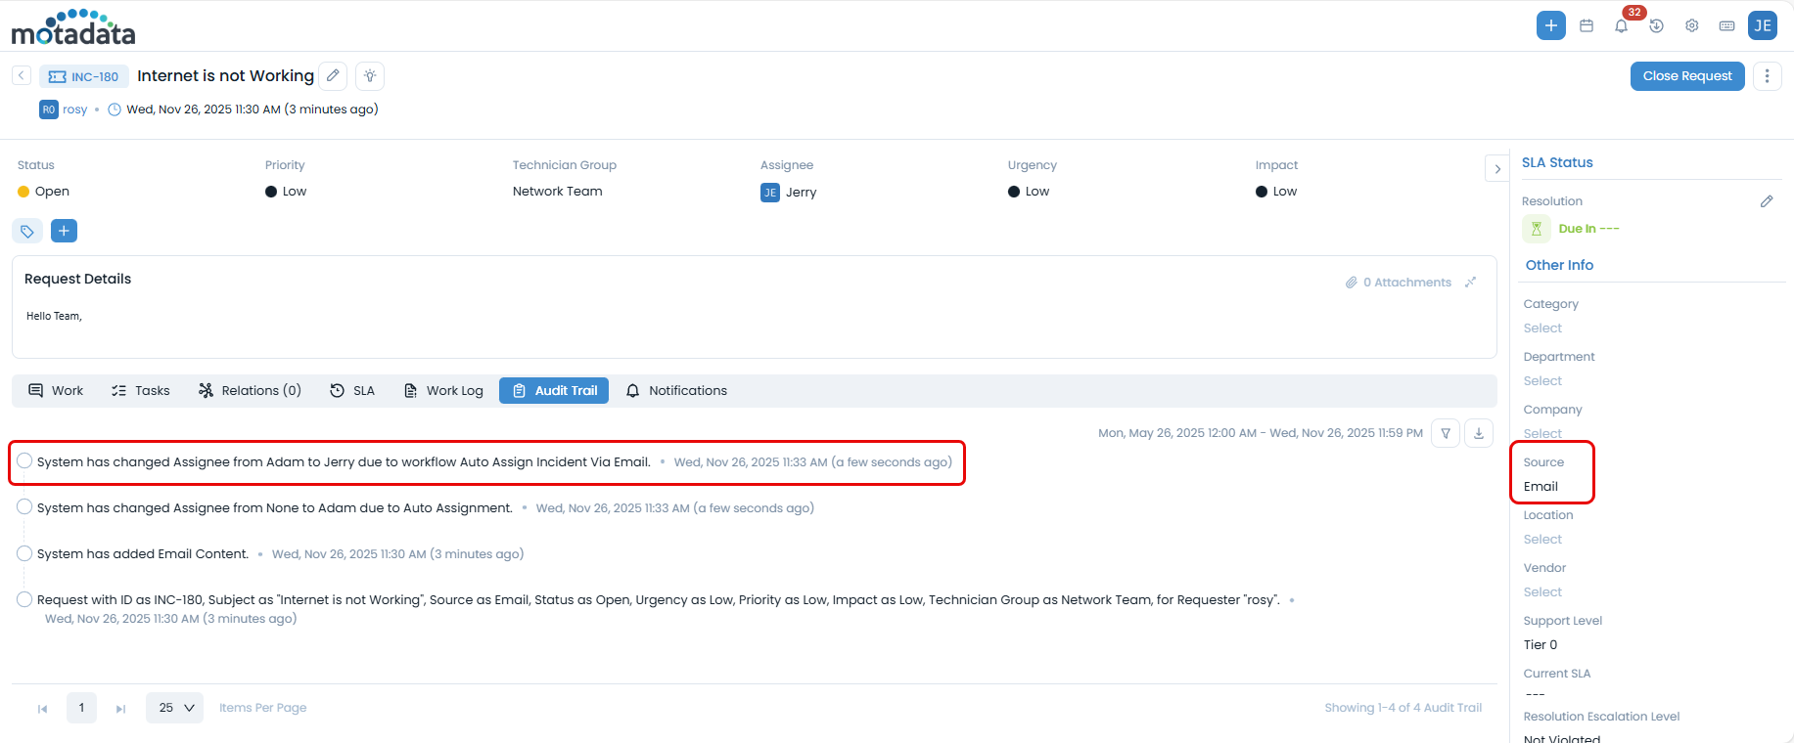Open the Category Select dropdown
This screenshot has height=743, width=1794.
tap(1542, 328)
